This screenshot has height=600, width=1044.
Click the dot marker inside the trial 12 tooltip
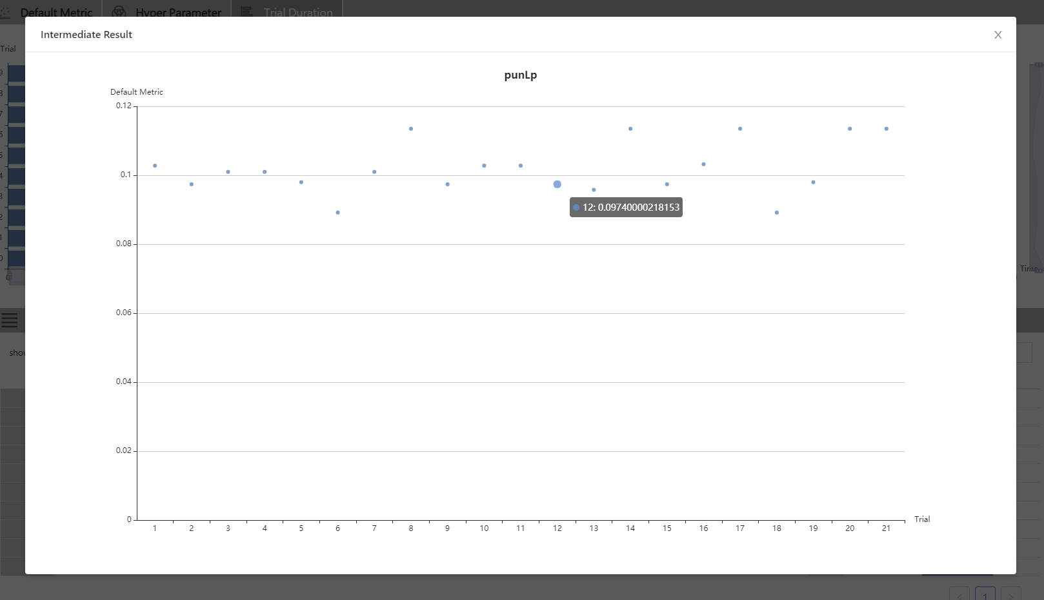point(577,208)
